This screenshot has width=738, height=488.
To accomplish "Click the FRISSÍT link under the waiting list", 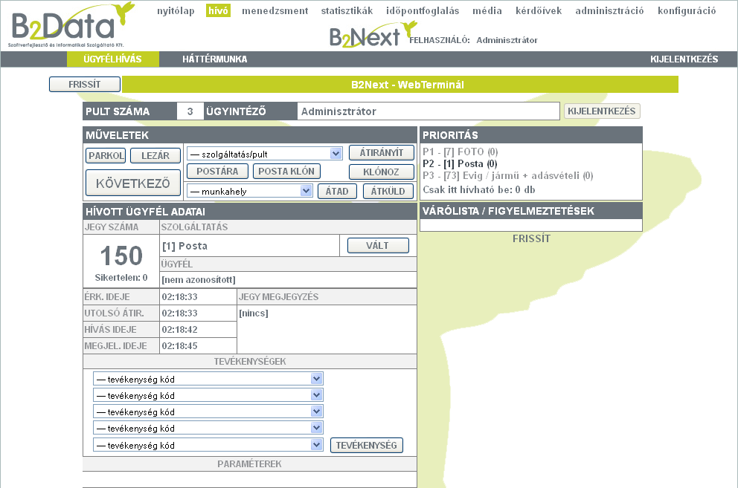I will [531, 239].
